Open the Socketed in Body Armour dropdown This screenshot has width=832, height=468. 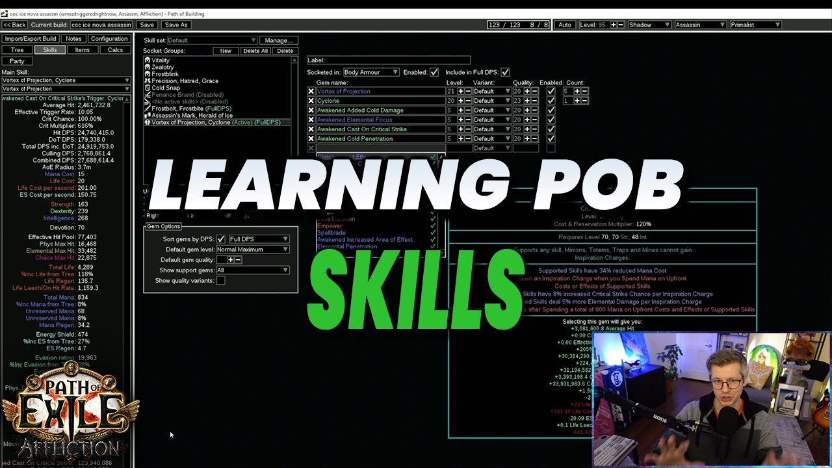(370, 72)
